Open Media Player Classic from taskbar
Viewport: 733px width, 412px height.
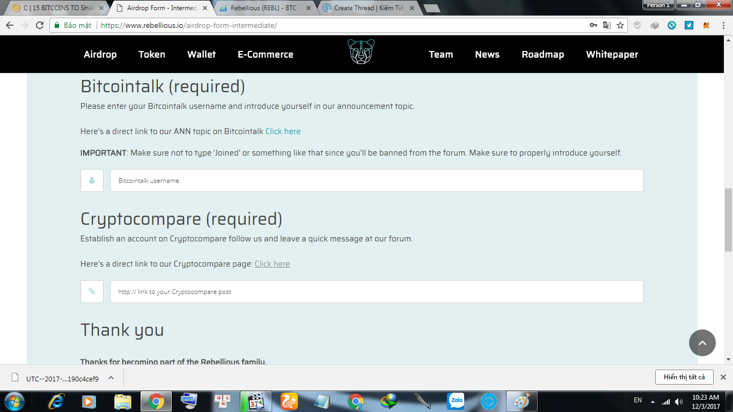(x=256, y=401)
